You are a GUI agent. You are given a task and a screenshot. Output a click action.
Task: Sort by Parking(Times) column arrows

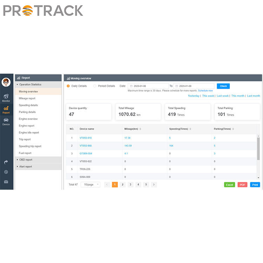(x=233, y=129)
